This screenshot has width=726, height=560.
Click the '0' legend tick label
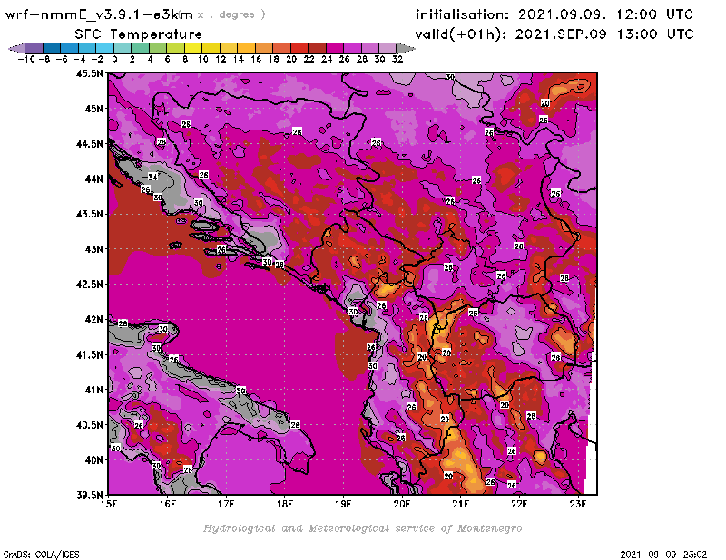coord(114,60)
